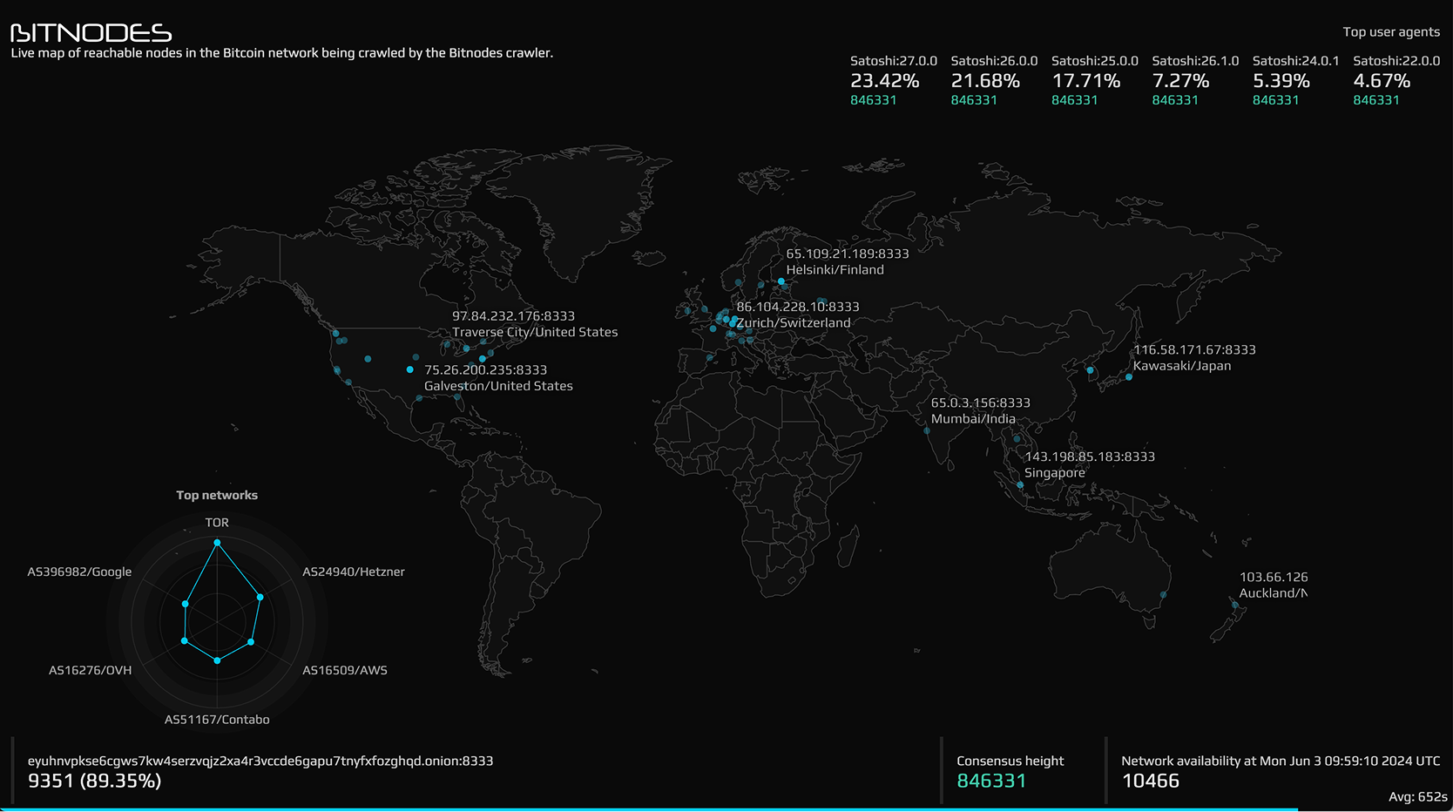Click the Satoshi:22.0.0 user agent label

point(1396,61)
